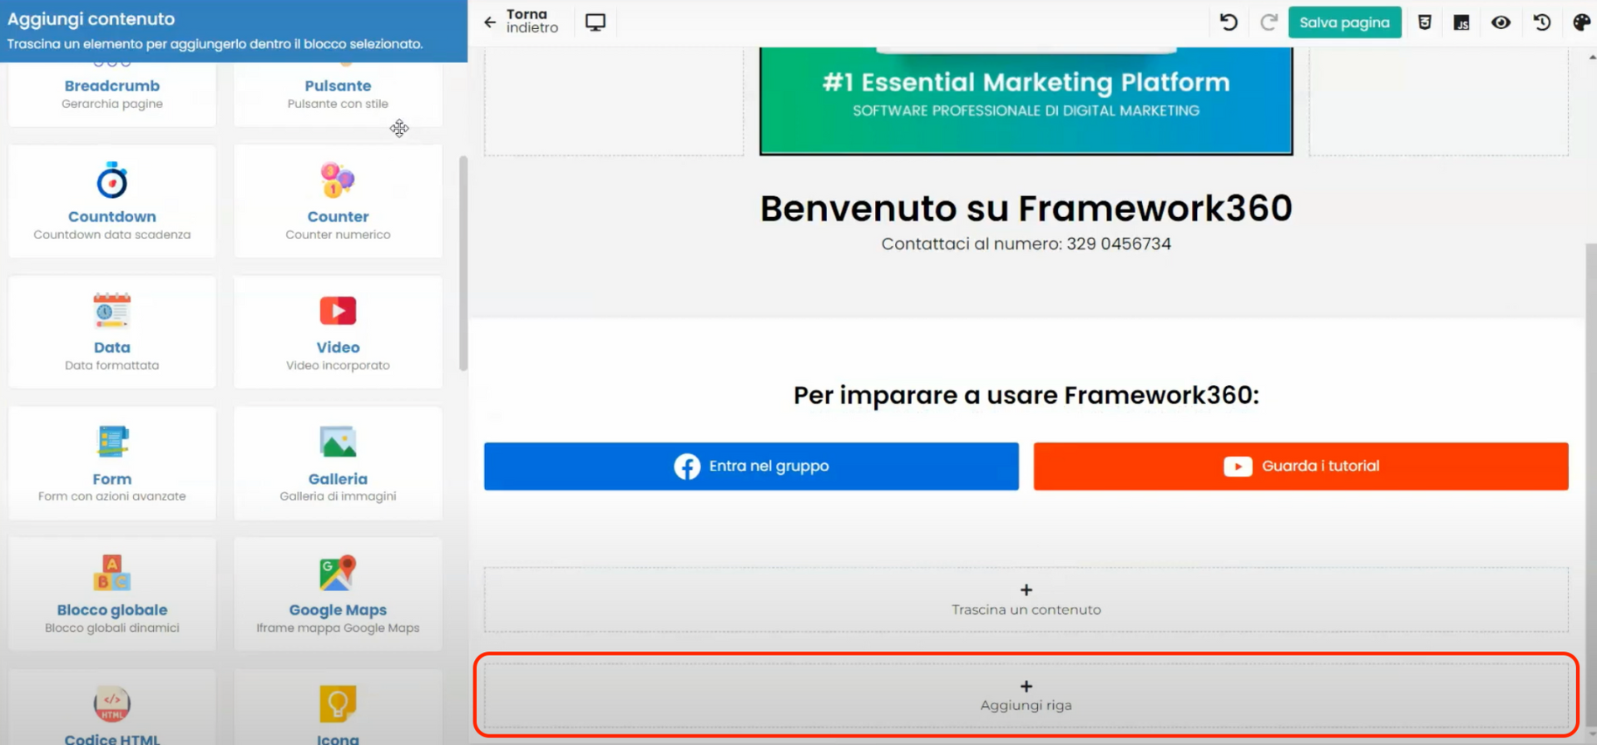Image resolution: width=1597 pixels, height=745 pixels.
Task: Select the Counter content element
Action: tap(338, 201)
